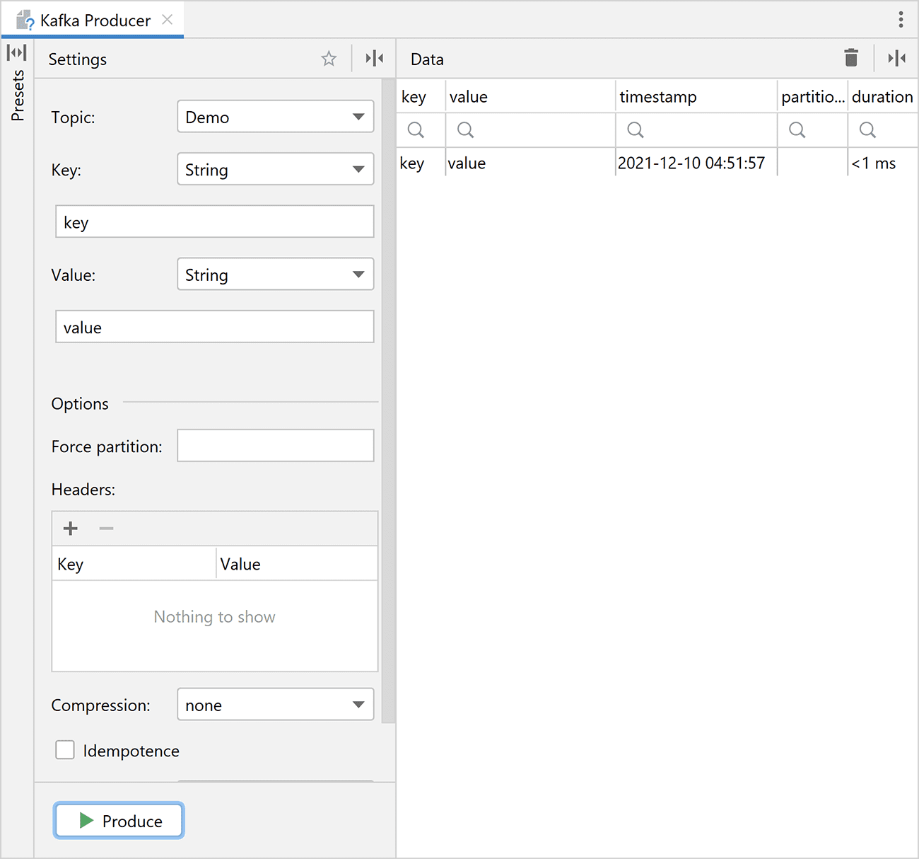Image resolution: width=919 pixels, height=859 pixels.
Task: Click the headers table Value column header
Action: [297, 564]
